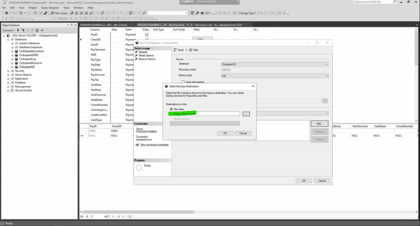Switch to the dbo.Checks tab
Image resolution: width=420 pixels, height=226 pixels.
point(104,25)
